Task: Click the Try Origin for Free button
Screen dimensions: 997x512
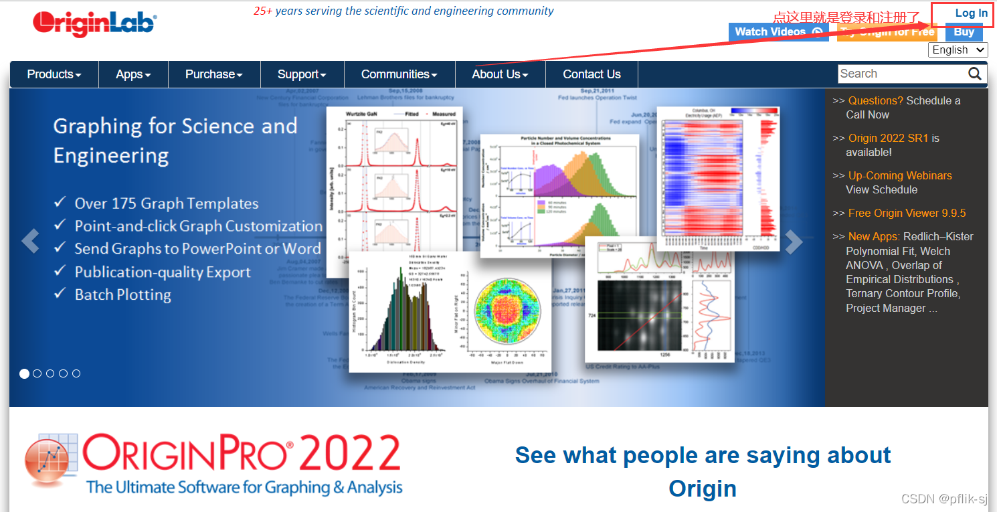Action: [x=887, y=32]
